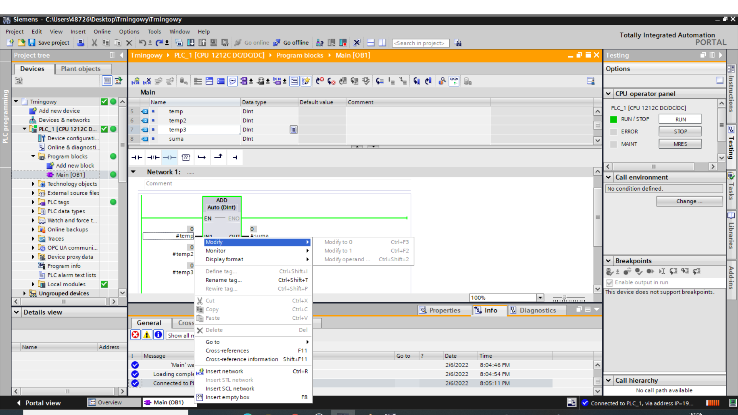Toggle the monitoring glasses icon on/off
Viewport: 738px width, 415px height.
(x=454, y=81)
